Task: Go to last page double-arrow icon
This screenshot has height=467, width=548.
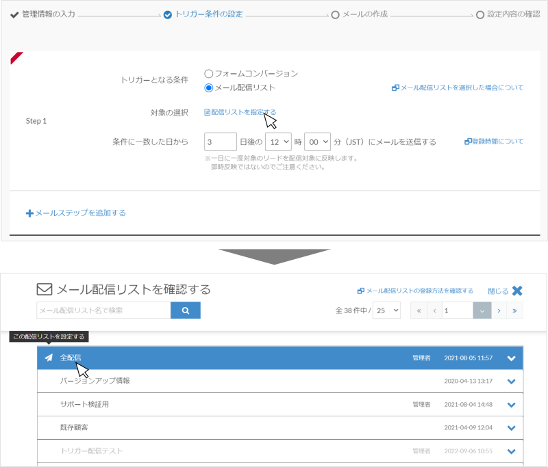Action: click(x=514, y=310)
